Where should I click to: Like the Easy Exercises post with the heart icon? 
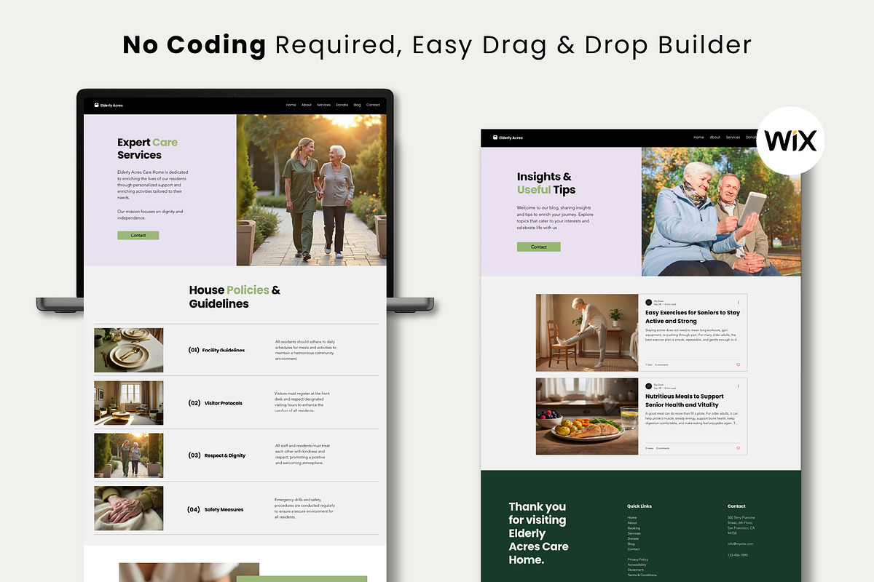[738, 364]
